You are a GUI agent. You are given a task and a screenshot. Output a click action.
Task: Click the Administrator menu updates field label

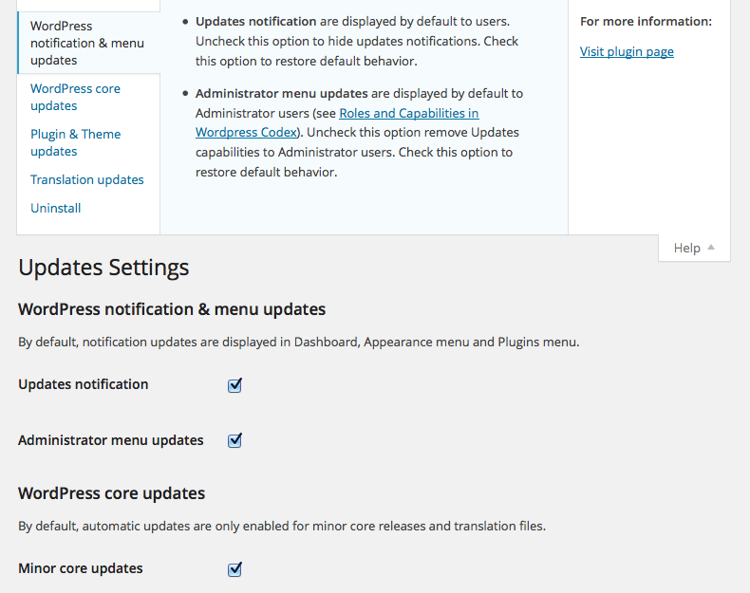click(x=111, y=440)
